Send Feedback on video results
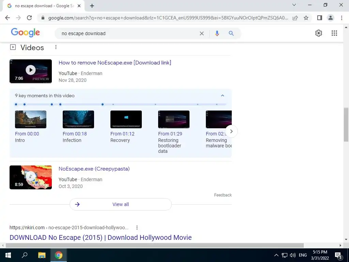This screenshot has height=262, width=349. (x=223, y=195)
